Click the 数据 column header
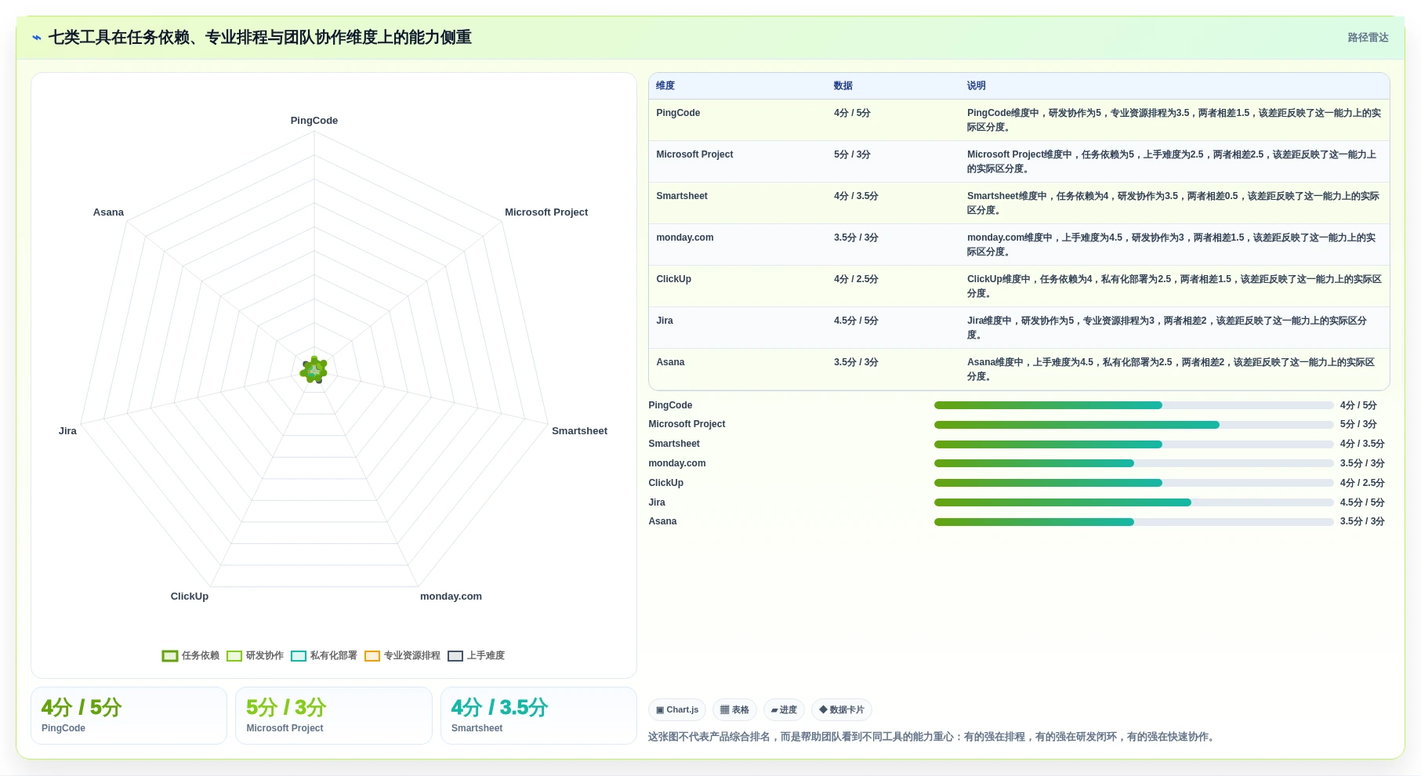Screen dimensions: 1421x776 click(x=843, y=85)
